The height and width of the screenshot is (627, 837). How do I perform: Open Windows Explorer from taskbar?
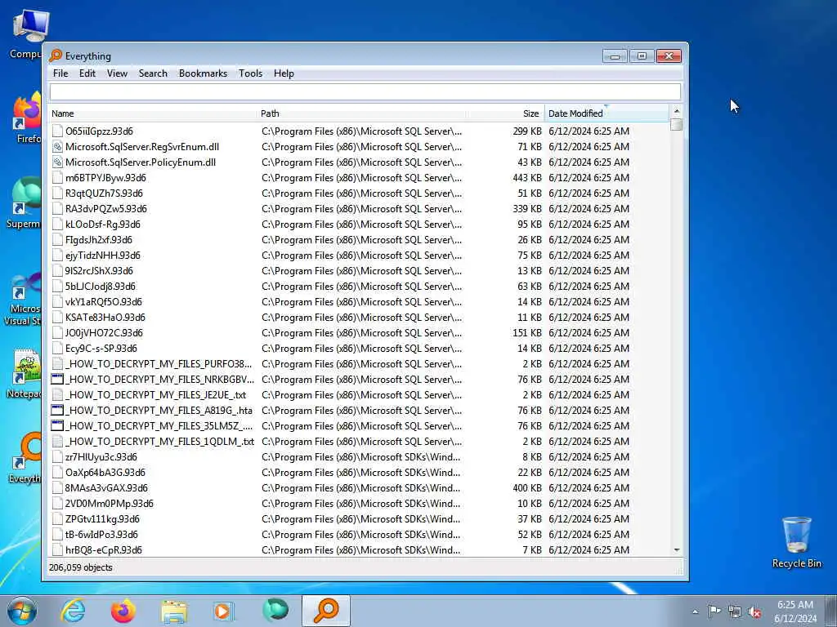[174, 611]
